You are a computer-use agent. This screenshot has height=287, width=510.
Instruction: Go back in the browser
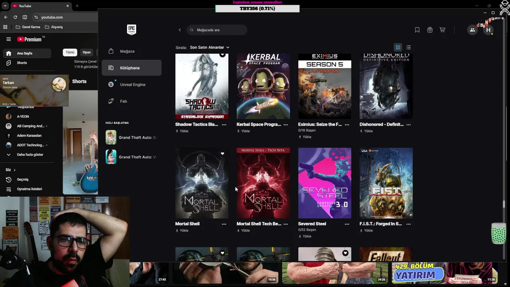(6, 17)
